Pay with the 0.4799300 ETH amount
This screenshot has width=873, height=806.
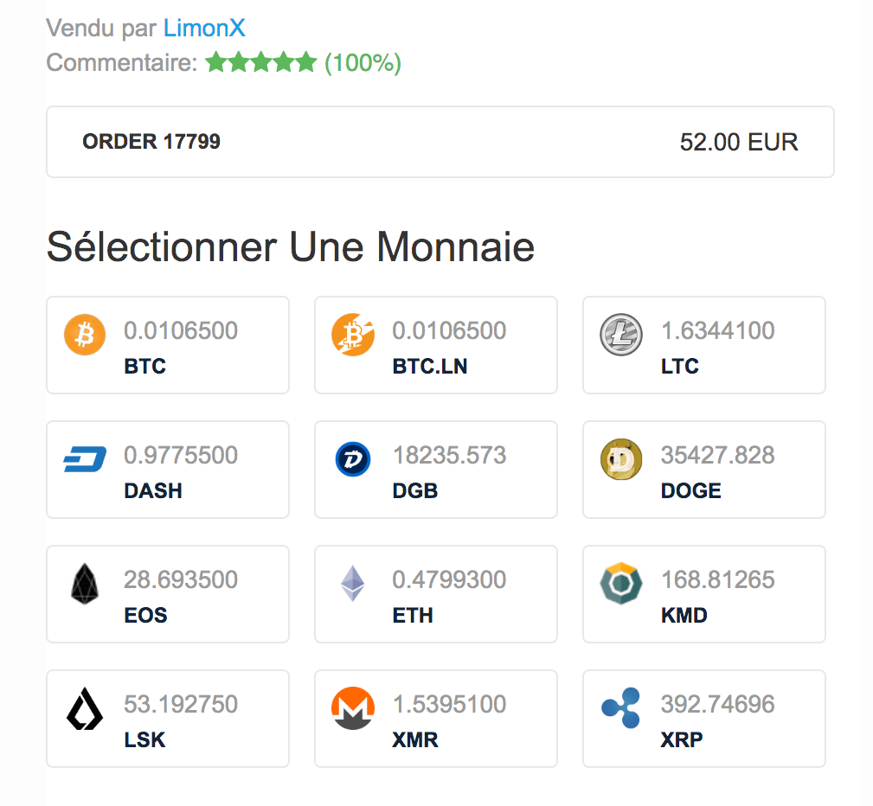point(449,579)
